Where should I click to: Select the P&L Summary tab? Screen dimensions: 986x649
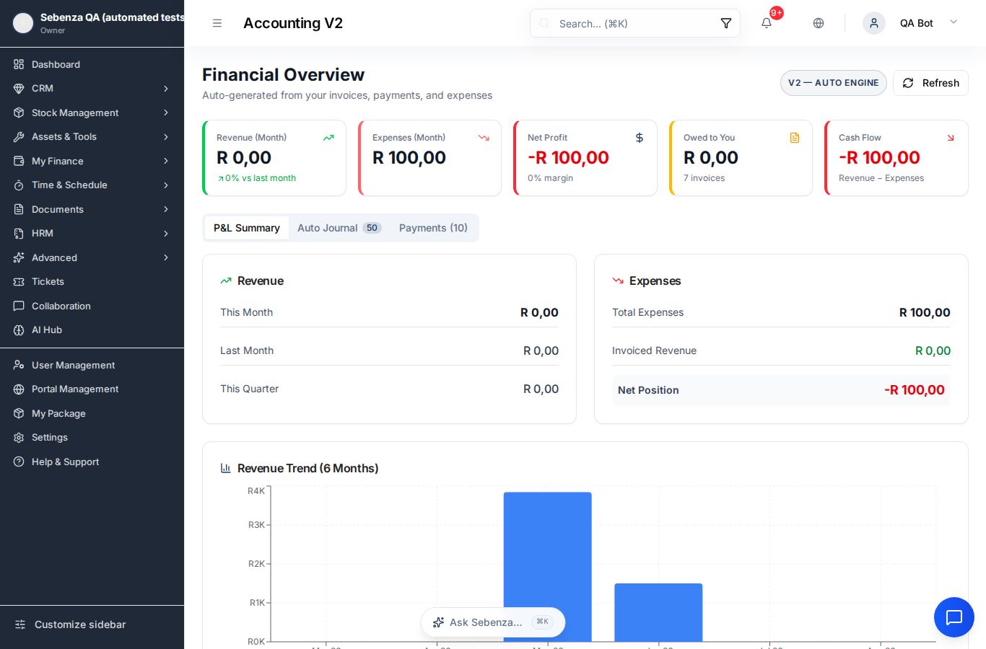pyautogui.click(x=247, y=228)
